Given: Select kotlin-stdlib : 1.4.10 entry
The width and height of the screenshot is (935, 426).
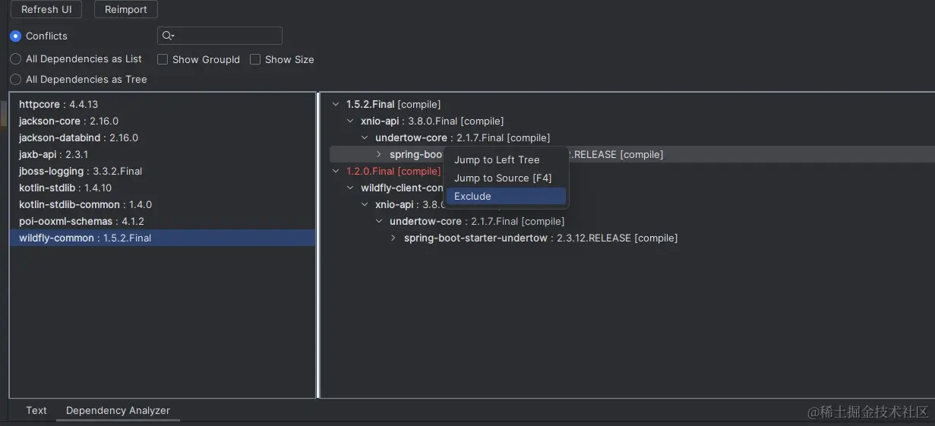Looking at the screenshot, I should coord(163,188).
